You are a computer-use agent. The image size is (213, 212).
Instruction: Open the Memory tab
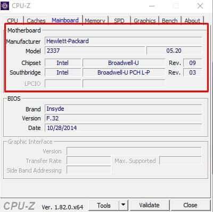[95, 20]
